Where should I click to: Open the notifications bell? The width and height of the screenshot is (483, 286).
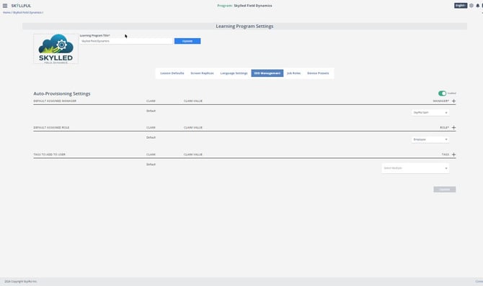pos(478,6)
